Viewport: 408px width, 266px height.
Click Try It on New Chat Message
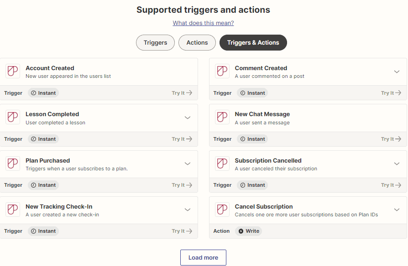tap(391, 139)
